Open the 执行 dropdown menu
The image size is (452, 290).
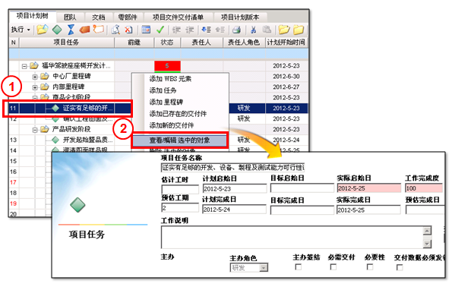(x=21, y=30)
